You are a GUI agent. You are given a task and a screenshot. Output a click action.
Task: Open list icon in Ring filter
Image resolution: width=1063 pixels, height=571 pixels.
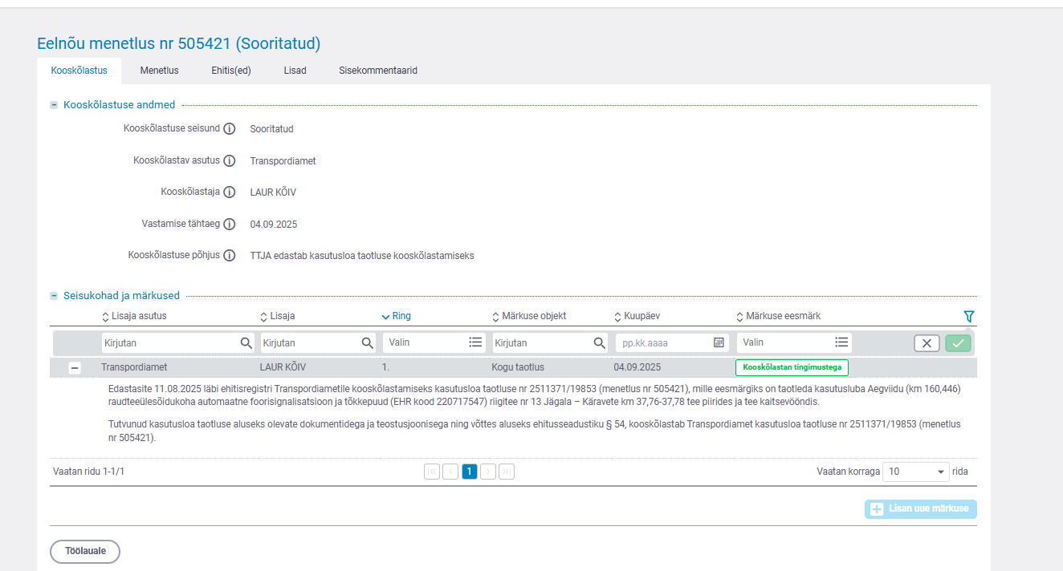pos(476,342)
